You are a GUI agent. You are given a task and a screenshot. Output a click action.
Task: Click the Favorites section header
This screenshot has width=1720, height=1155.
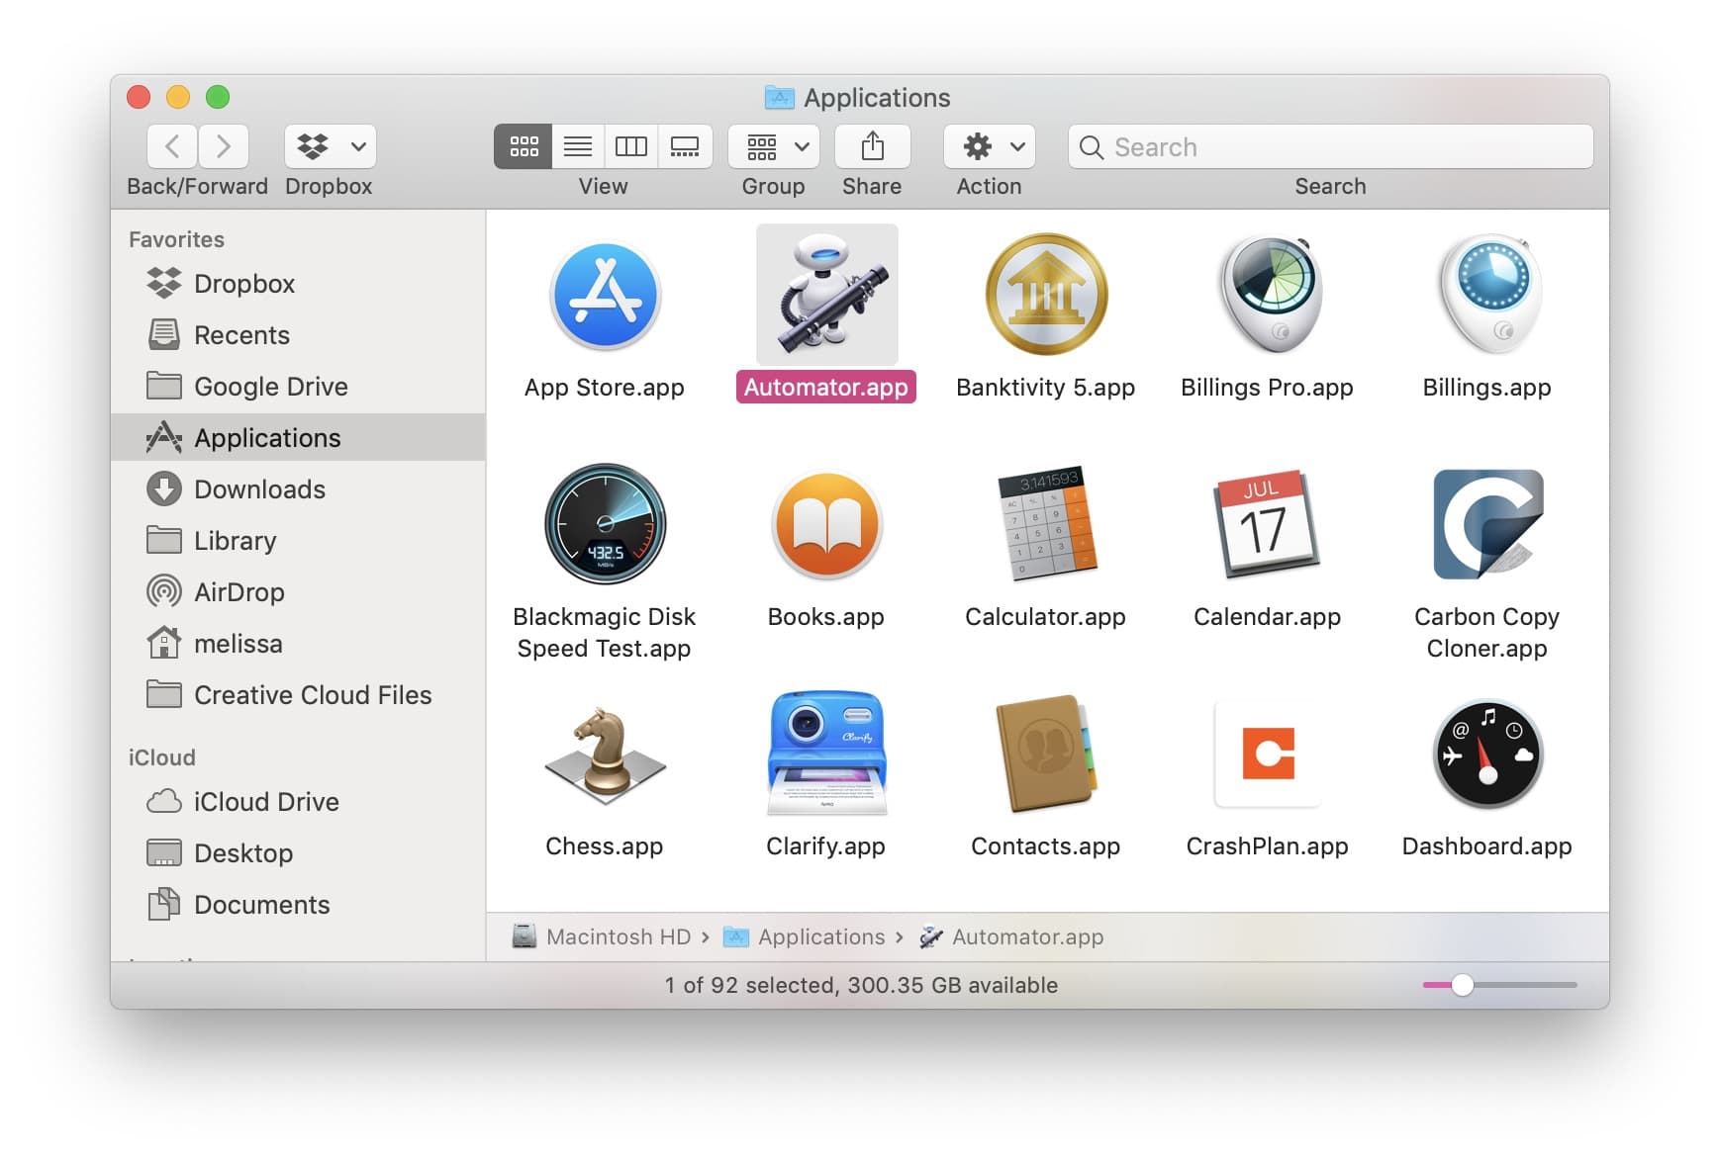tap(176, 239)
